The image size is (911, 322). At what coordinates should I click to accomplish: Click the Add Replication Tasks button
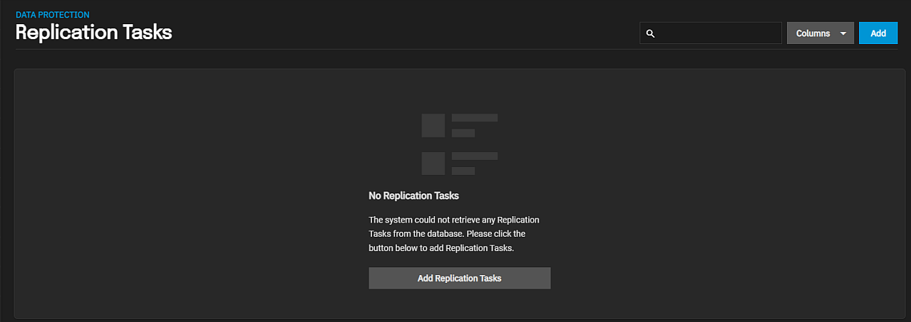point(460,278)
